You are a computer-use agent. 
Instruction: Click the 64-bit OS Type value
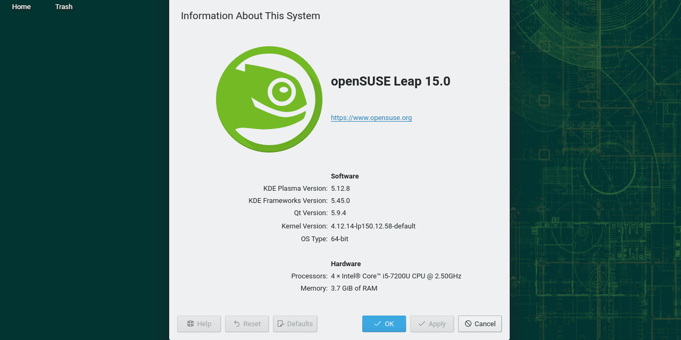tap(339, 239)
